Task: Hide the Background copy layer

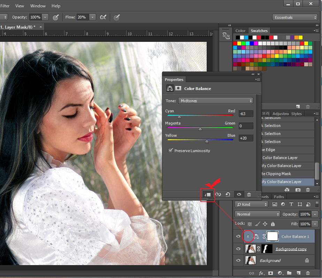Action: pyautogui.click(x=238, y=249)
